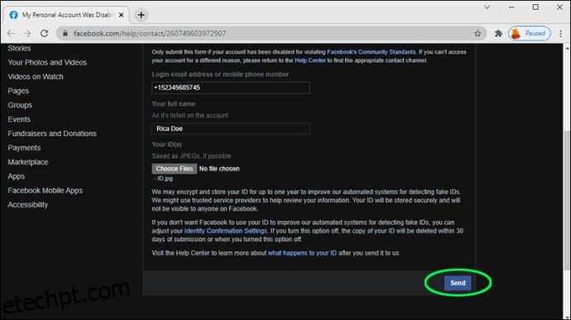Open the Extensions puzzle icon

click(x=498, y=34)
